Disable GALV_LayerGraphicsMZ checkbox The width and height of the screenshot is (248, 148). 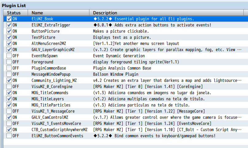[x=9, y=50]
